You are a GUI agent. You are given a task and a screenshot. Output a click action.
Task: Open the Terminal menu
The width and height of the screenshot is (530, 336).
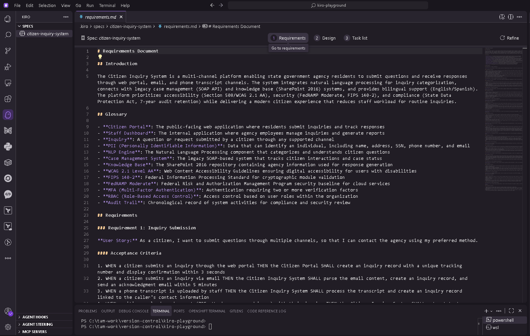(x=107, y=5)
